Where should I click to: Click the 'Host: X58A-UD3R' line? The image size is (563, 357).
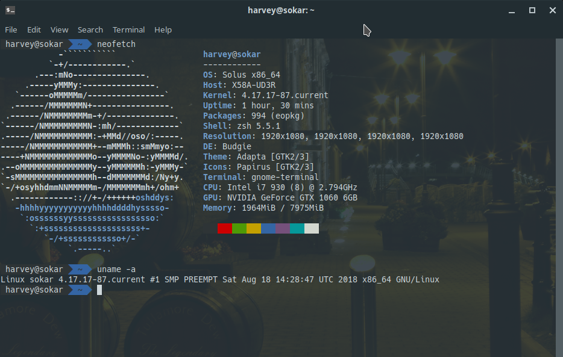point(239,85)
